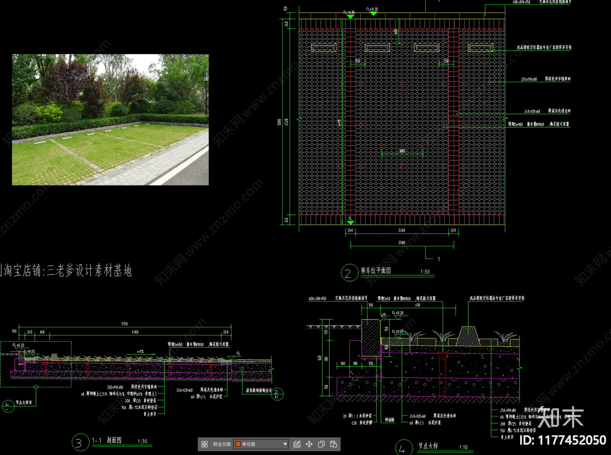Click the 5150 dimension above section 1-1
Viewport: 611px width, 455px height.
click(x=124, y=324)
